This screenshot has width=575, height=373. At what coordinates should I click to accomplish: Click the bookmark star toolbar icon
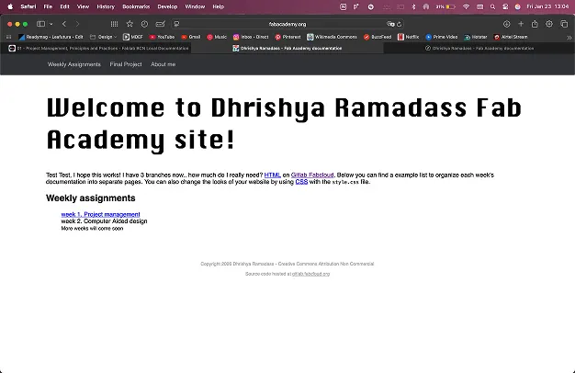tap(130, 24)
